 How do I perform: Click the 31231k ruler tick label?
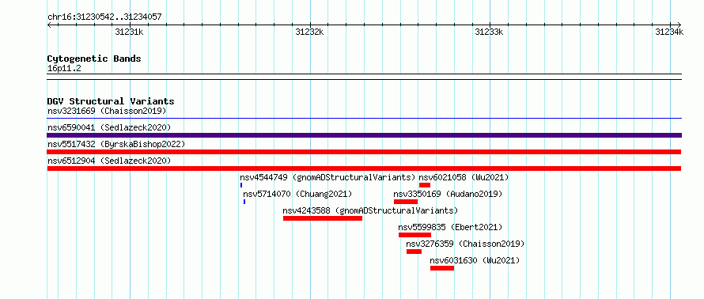coord(129,32)
